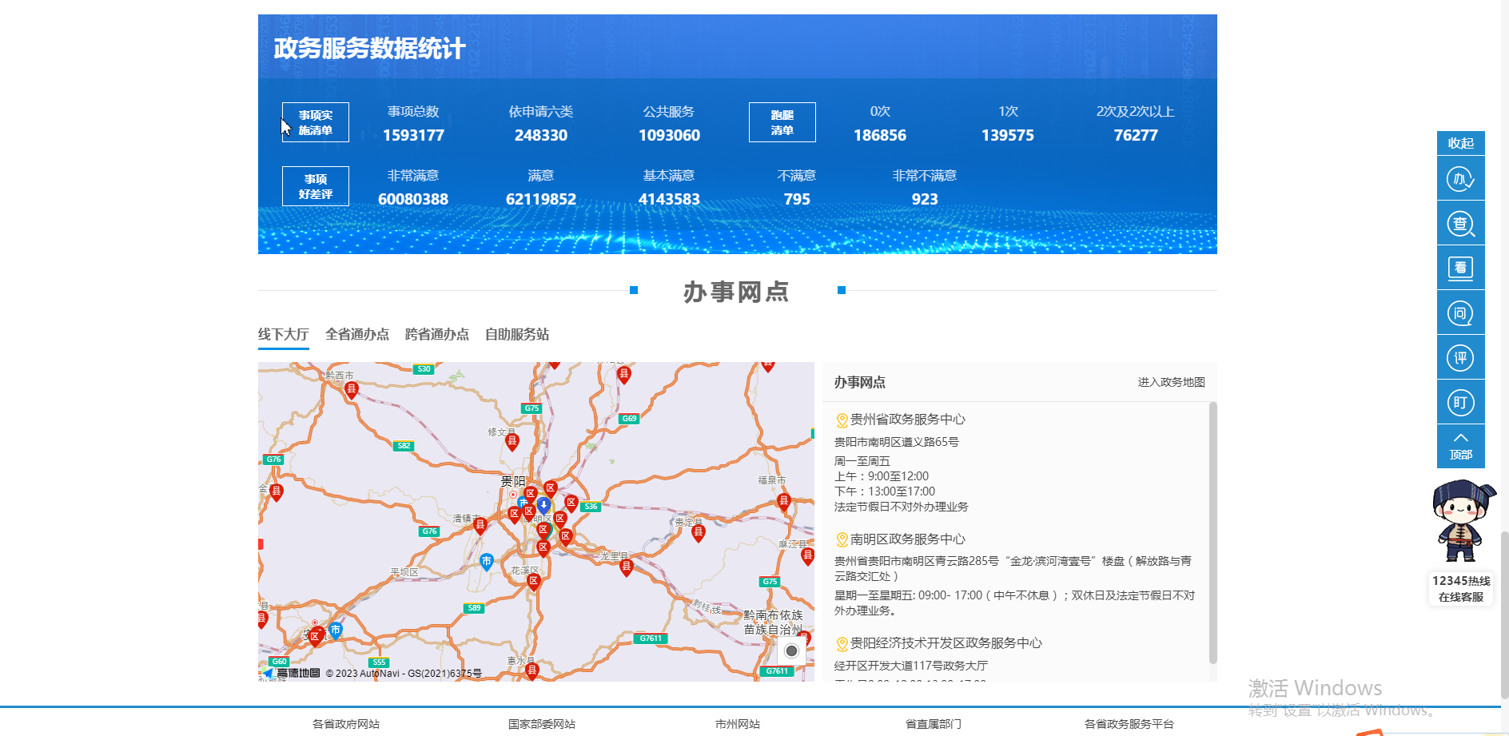This screenshot has width=1509, height=736.
Task: Click the 事项总数 value 1593177
Action: point(413,135)
